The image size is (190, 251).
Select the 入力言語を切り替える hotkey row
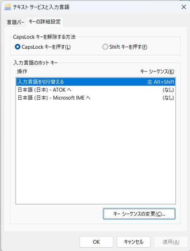(x=96, y=82)
